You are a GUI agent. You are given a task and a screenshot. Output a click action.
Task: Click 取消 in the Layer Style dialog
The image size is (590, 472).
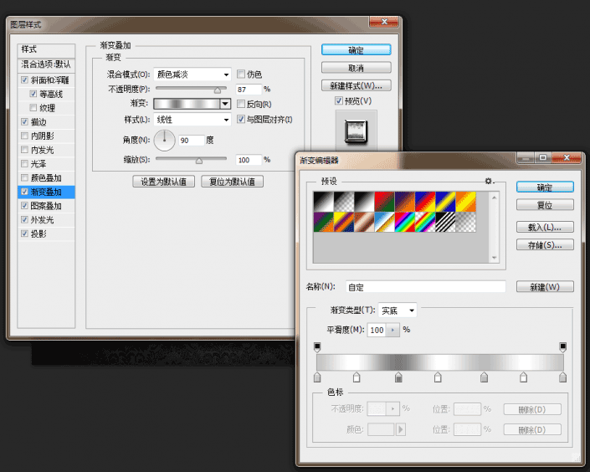point(356,68)
